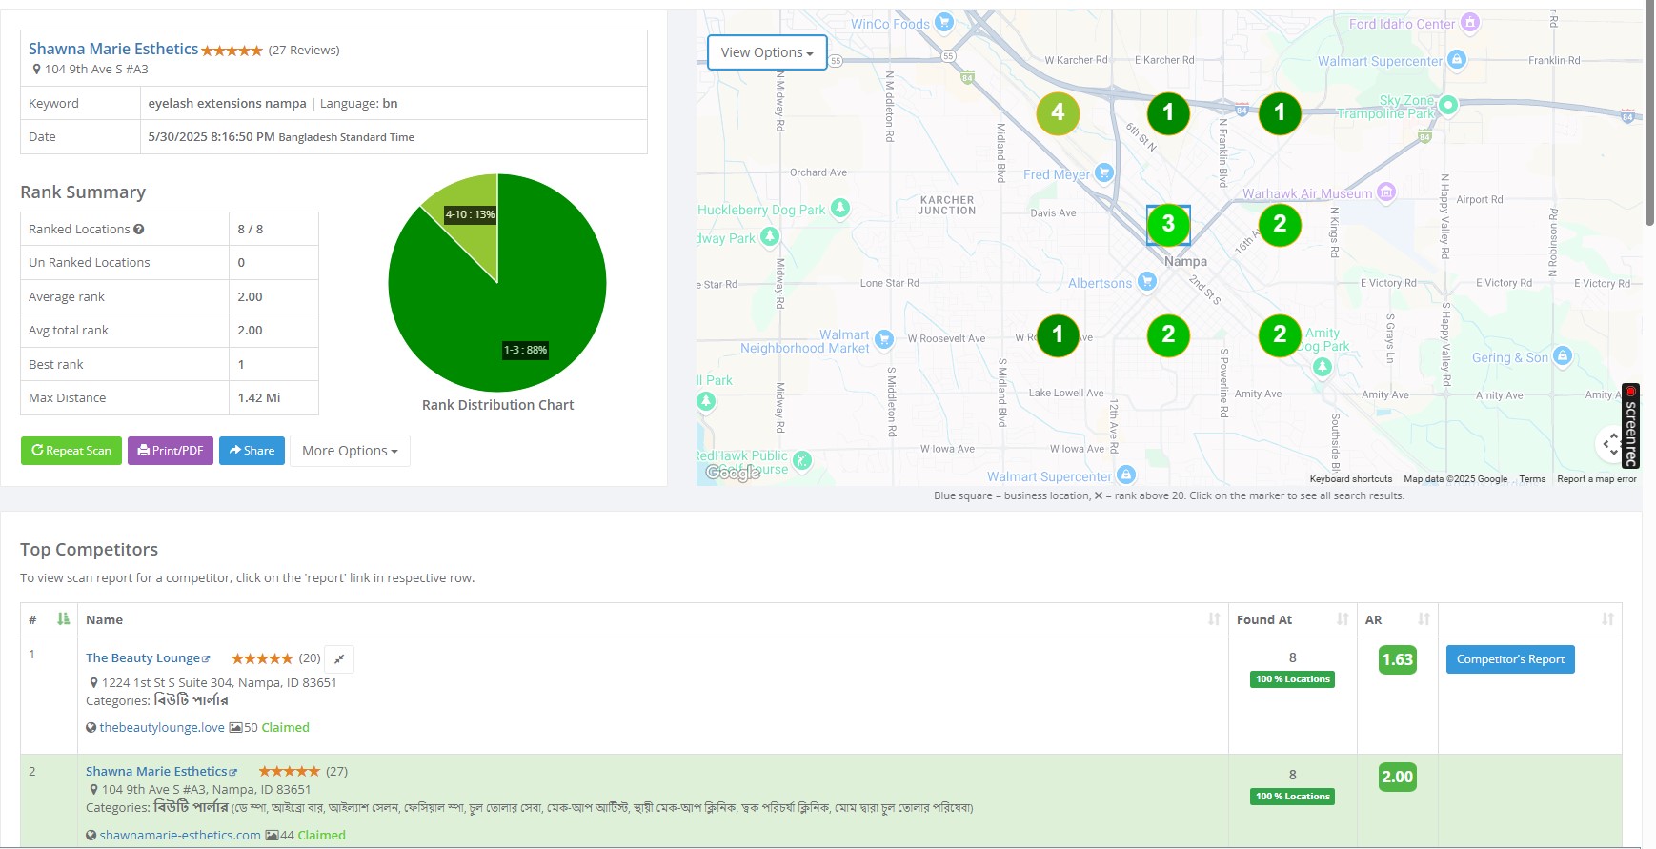Sort the table by Name column arrows
The image size is (1656, 849).
pos(1214,619)
